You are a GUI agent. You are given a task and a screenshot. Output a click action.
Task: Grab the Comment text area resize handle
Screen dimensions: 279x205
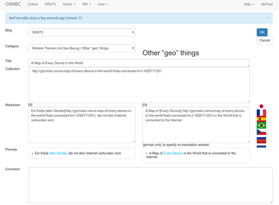(x=271, y=202)
